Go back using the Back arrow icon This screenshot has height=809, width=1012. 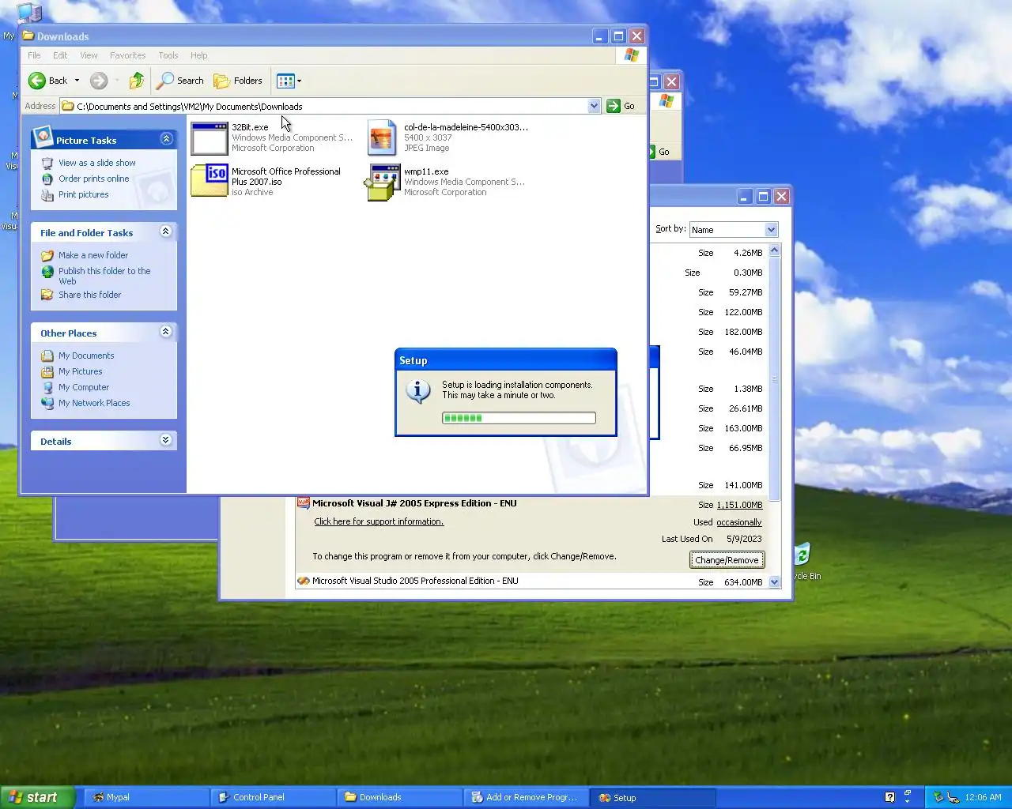click(x=37, y=81)
